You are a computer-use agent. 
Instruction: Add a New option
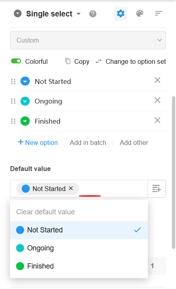click(x=38, y=142)
